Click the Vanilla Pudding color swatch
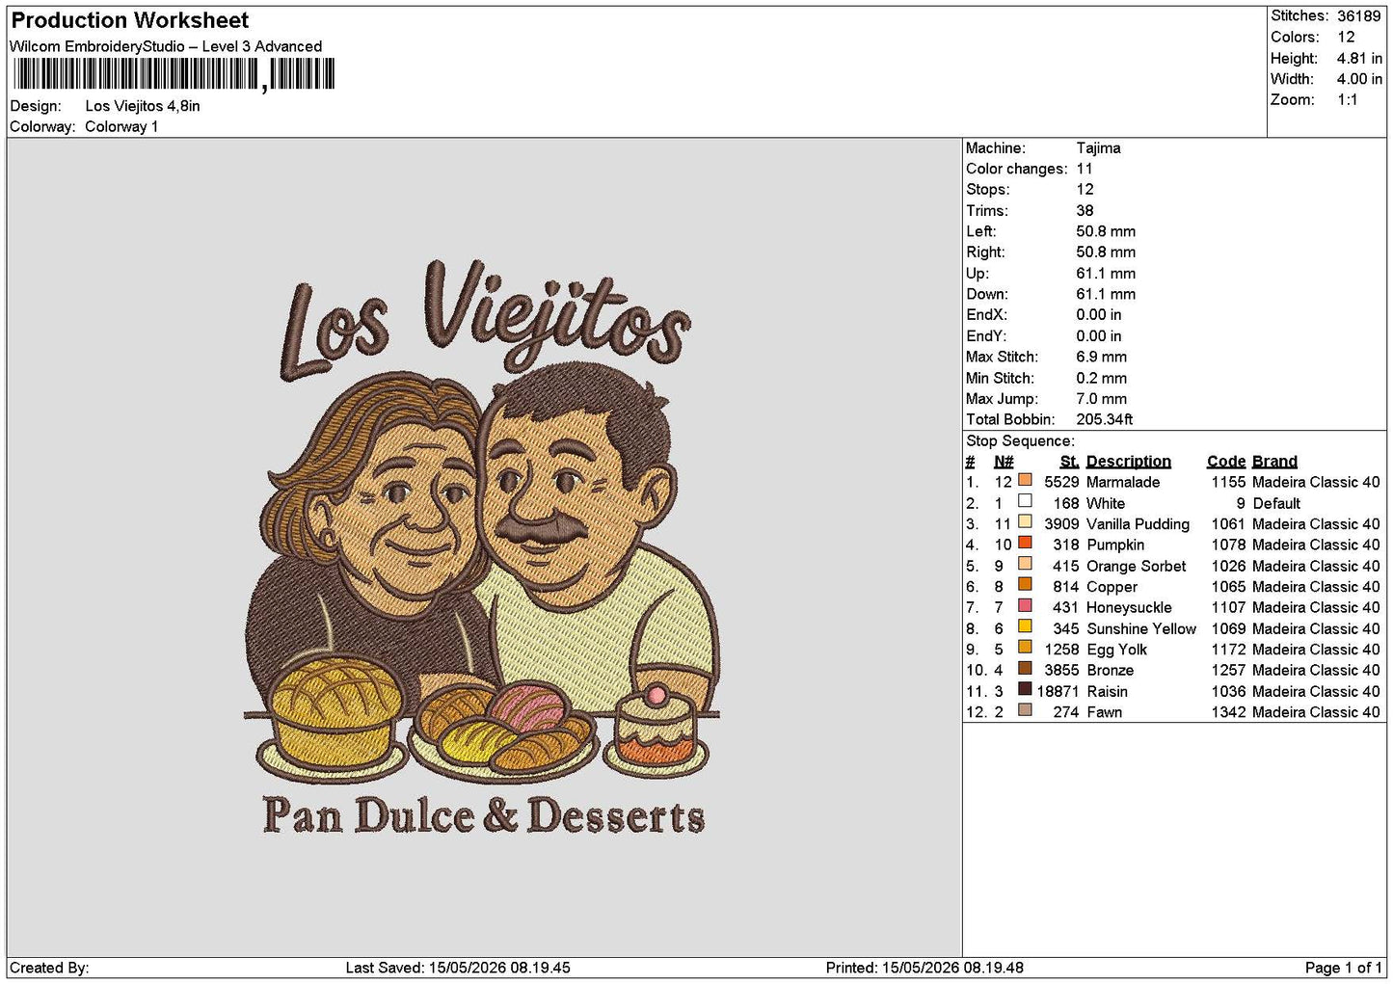 1025,522
